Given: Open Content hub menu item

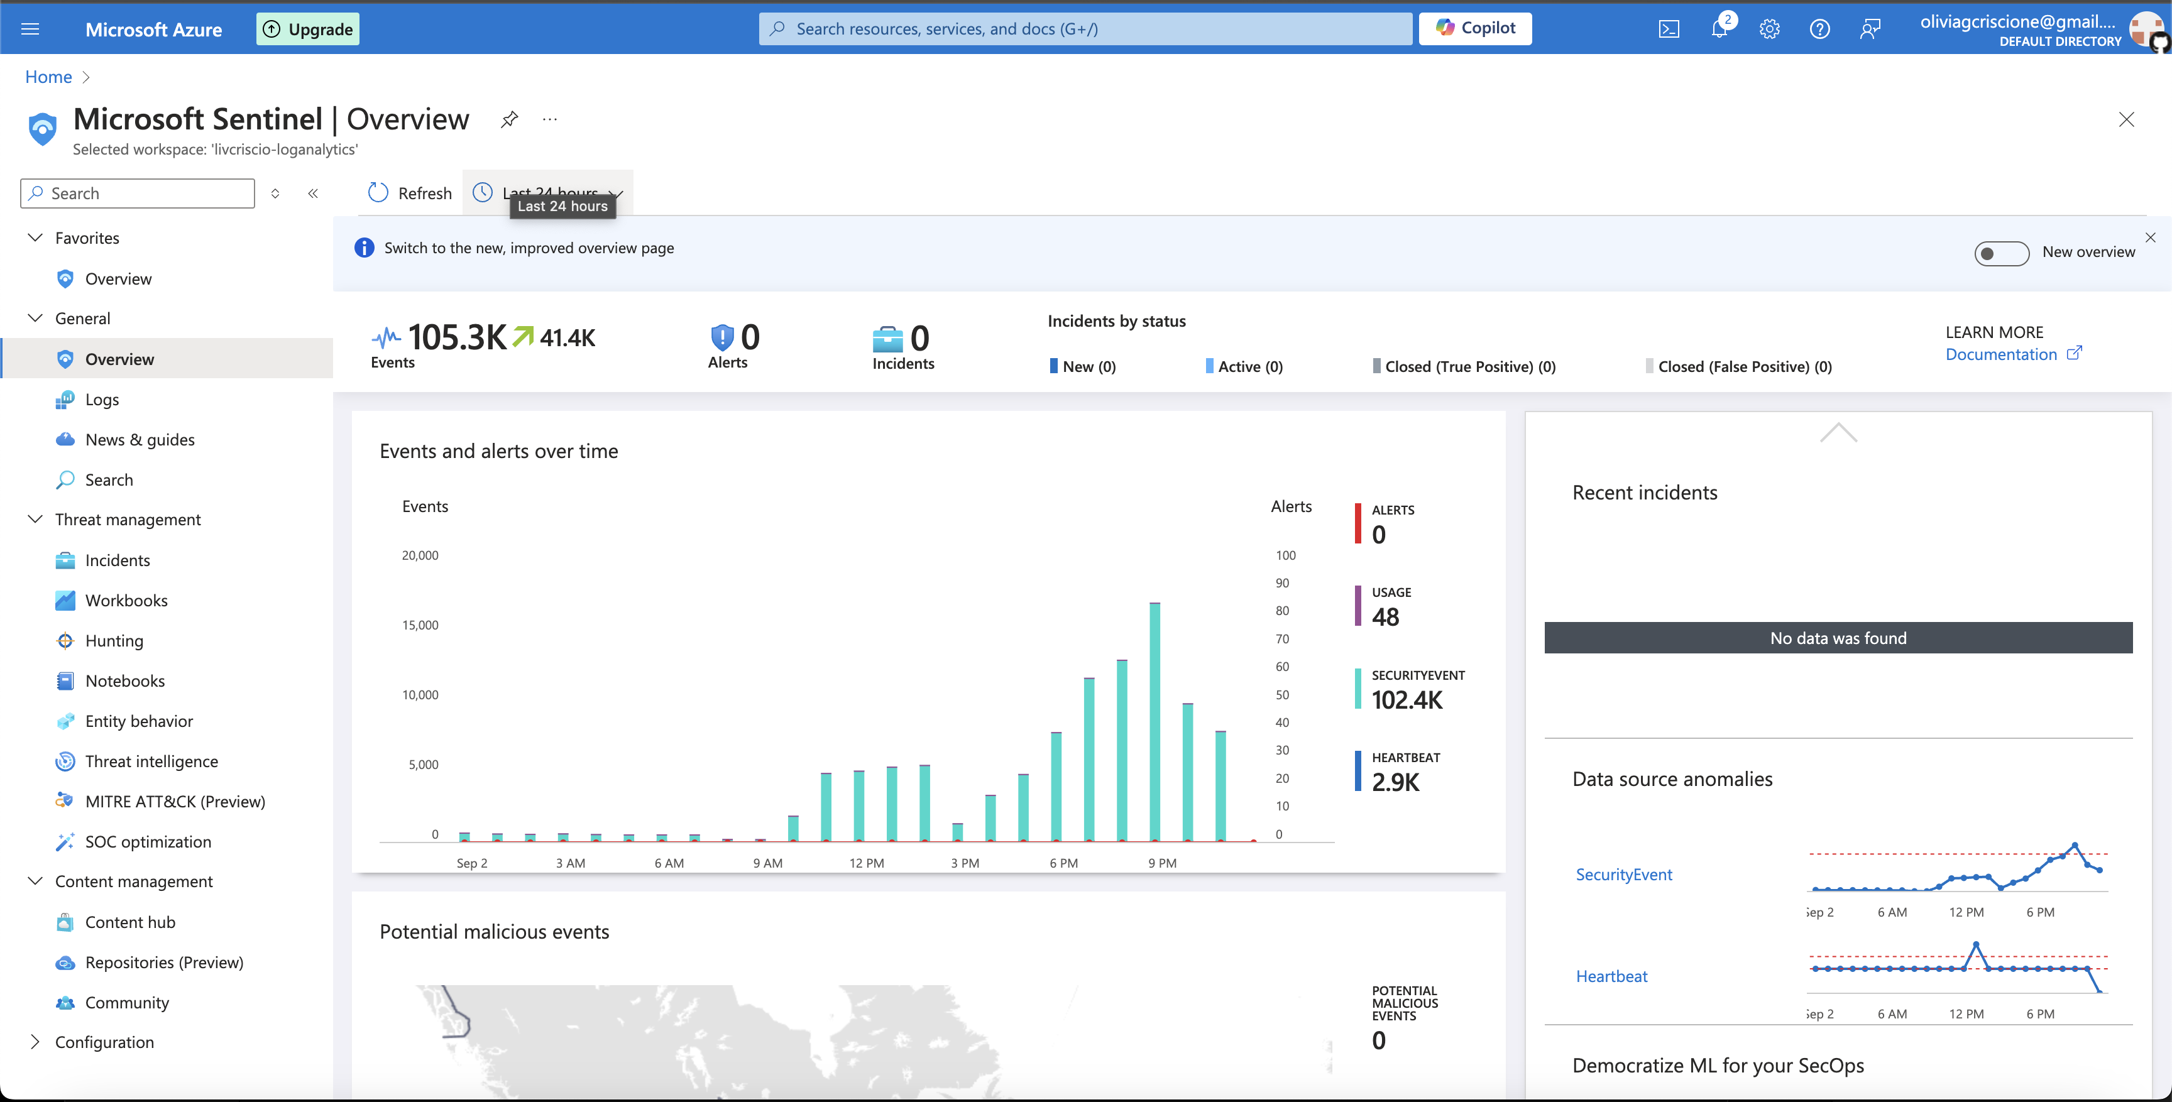Looking at the screenshot, I should [x=130, y=922].
